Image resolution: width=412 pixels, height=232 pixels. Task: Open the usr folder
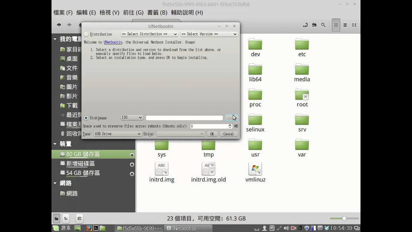tap(255, 148)
